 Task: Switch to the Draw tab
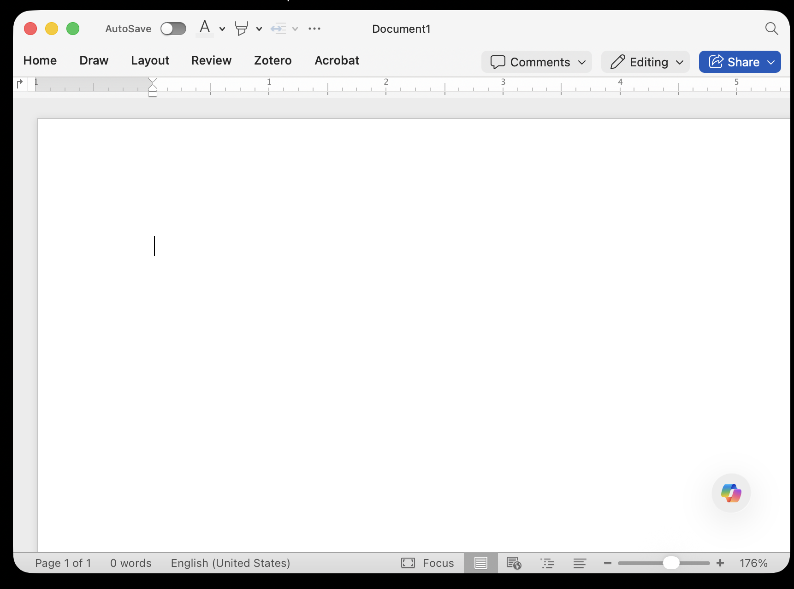point(93,60)
